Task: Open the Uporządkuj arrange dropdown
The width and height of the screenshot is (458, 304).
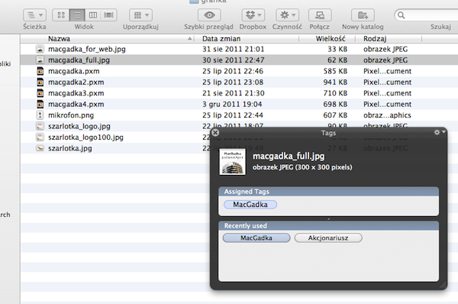Action: (140, 15)
